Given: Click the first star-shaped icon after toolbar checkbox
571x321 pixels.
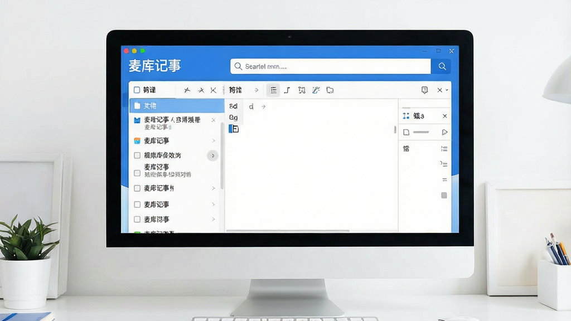Looking at the screenshot, I should pyautogui.click(x=187, y=90).
